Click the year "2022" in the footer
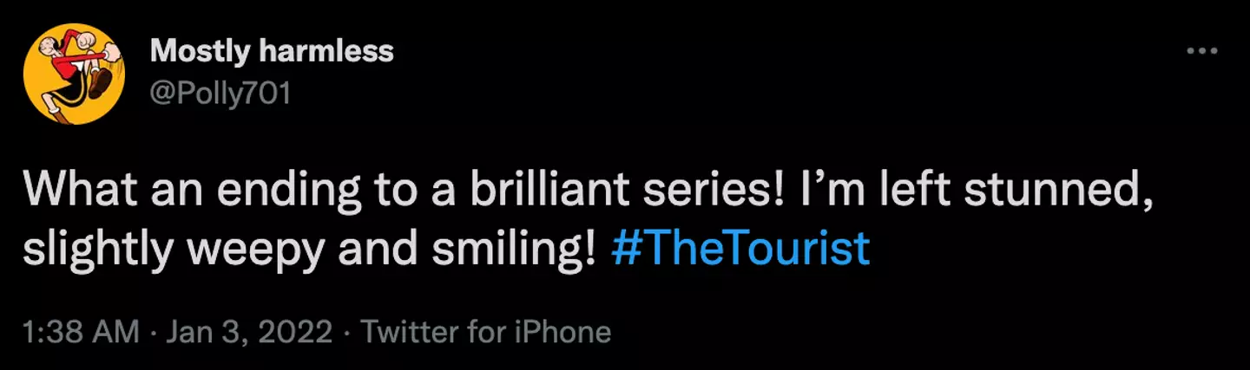Viewport: 1250px width, 370px height. pos(303,332)
